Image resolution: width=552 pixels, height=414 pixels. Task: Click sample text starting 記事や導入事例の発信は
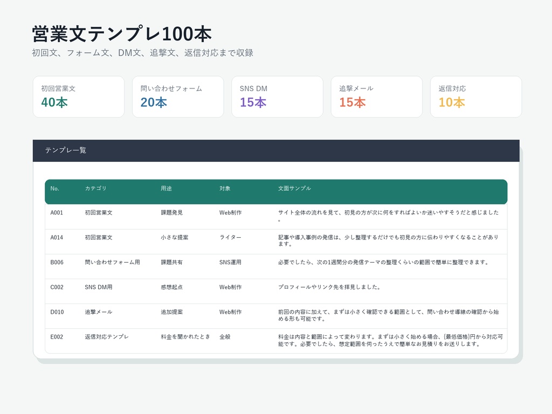(388, 241)
